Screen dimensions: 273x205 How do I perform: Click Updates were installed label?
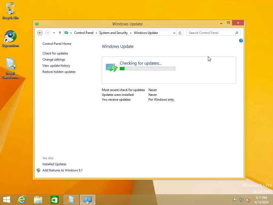click(x=118, y=95)
